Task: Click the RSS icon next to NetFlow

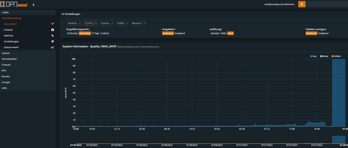Action: [53, 36]
